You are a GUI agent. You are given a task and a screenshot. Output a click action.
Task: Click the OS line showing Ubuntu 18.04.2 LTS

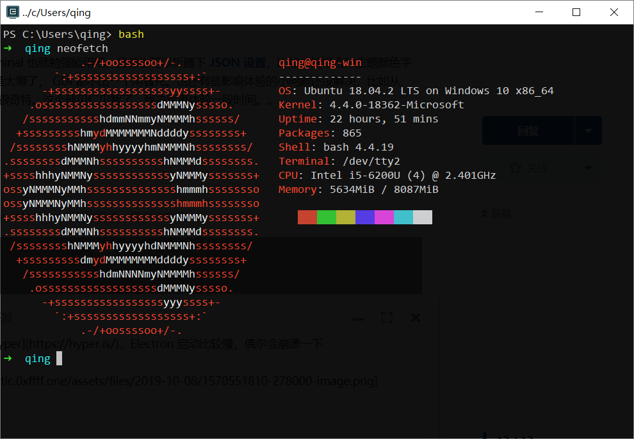tap(416, 91)
